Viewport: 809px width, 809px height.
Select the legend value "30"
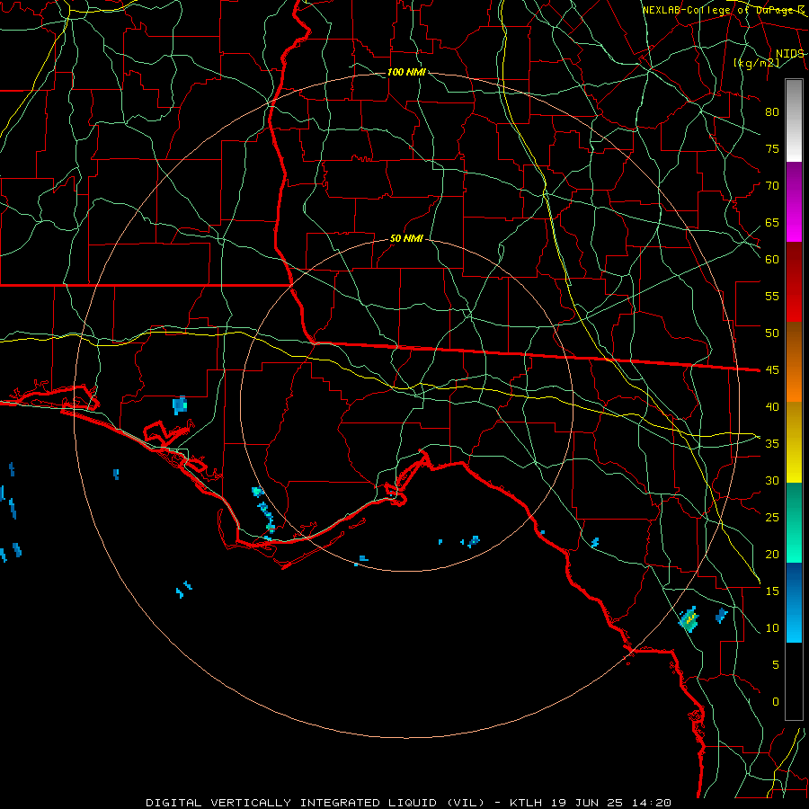(772, 480)
